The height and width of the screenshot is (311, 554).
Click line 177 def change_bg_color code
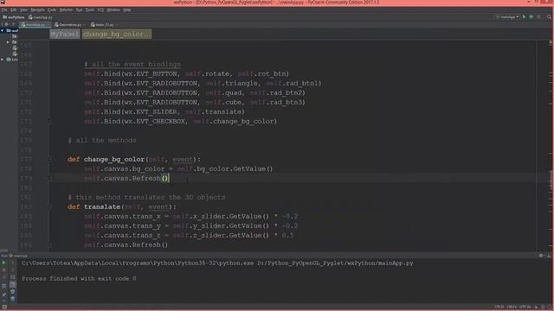134,159
